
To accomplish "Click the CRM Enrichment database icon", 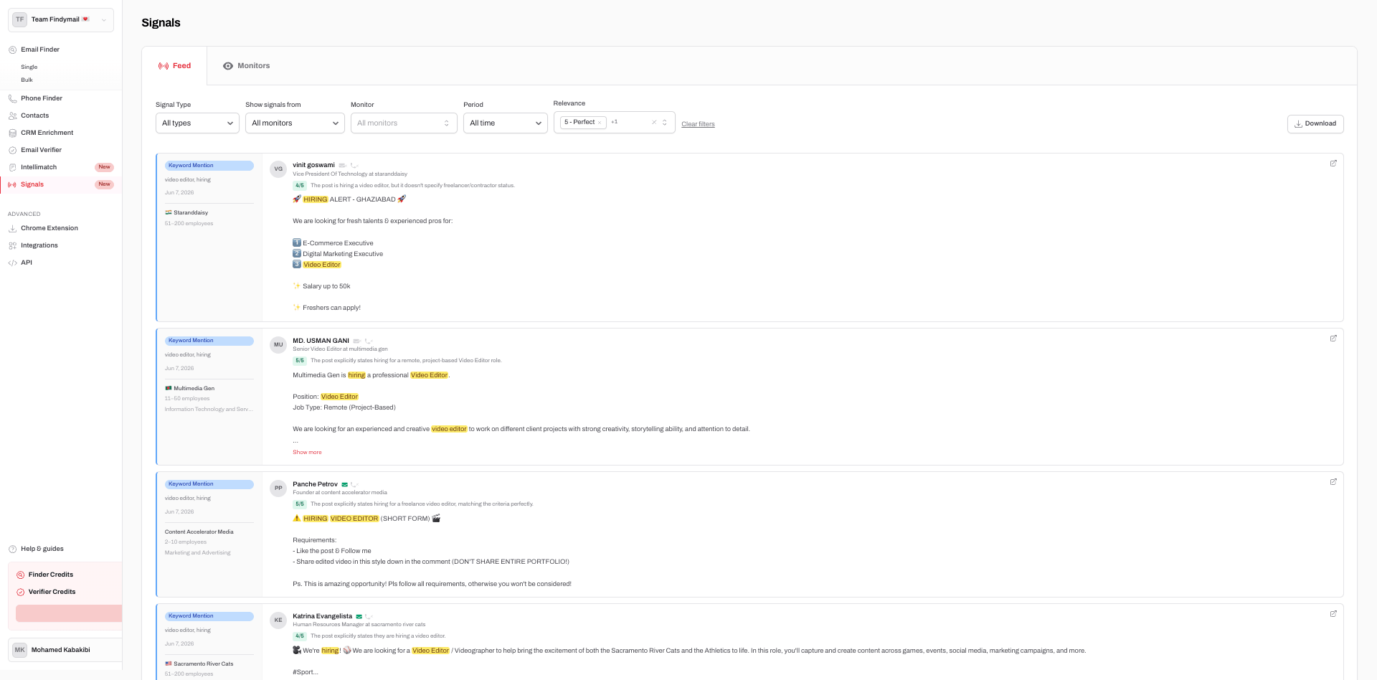I will (12, 133).
